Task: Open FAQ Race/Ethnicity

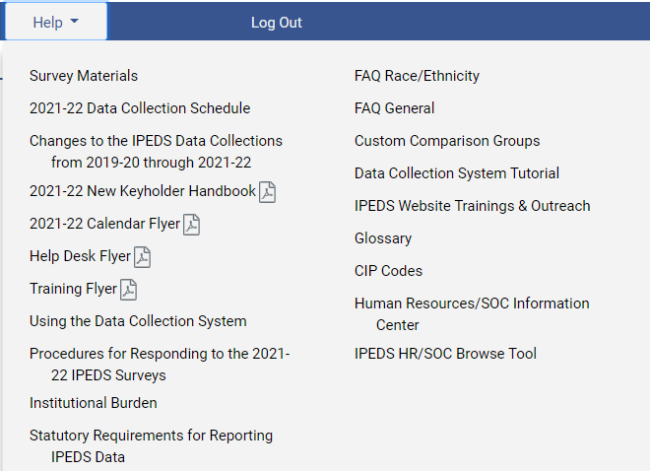Action: (417, 76)
